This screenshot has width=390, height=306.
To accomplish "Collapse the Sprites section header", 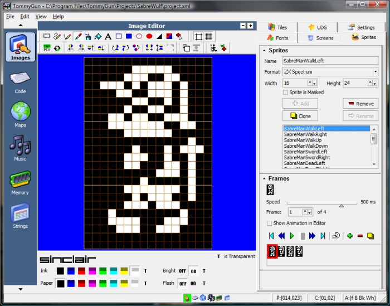I will 264,51.
